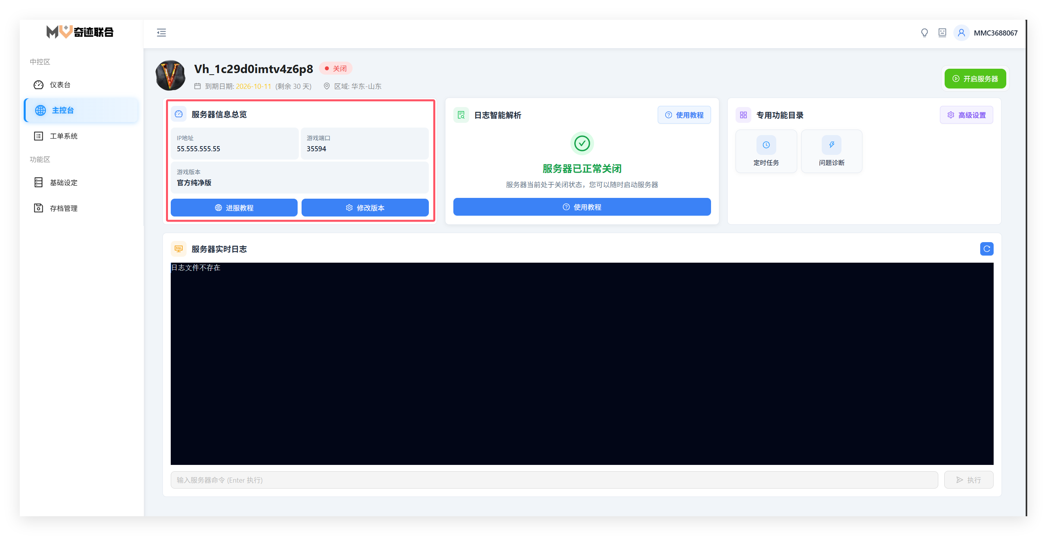This screenshot has width=1047, height=536.
Task: Open 高级设置 advanced settings
Action: click(966, 115)
